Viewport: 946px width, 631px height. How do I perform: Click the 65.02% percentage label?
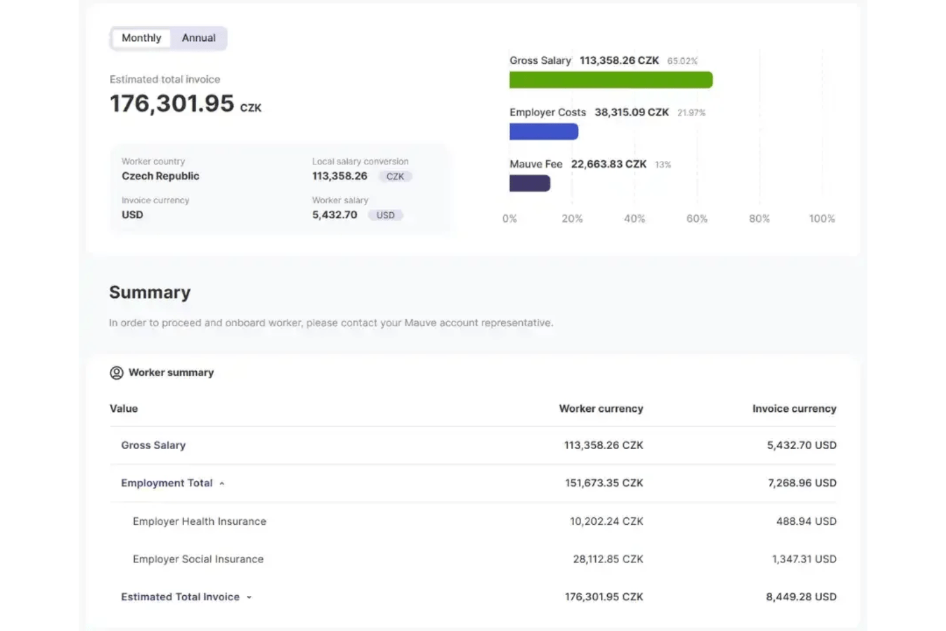(x=682, y=61)
